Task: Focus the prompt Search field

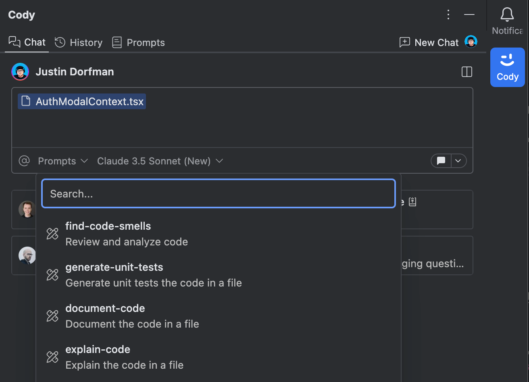Action: (219, 193)
